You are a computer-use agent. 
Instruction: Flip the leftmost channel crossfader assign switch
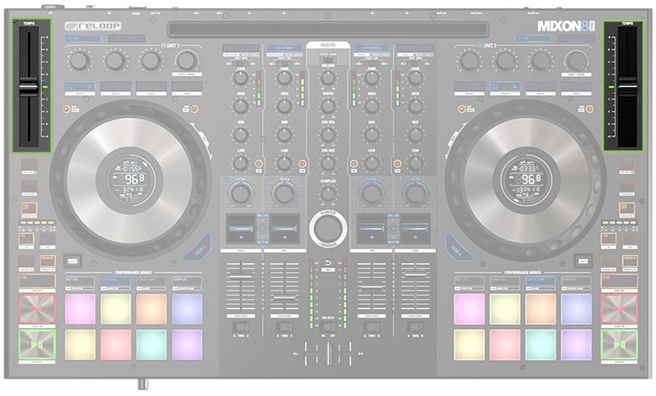[x=240, y=327]
